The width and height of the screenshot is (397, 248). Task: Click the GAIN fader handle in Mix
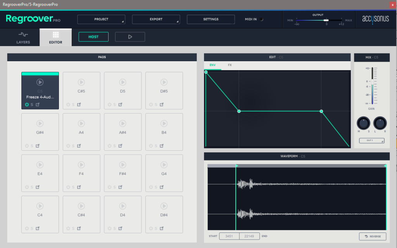pyautogui.click(x=372, y=81)
